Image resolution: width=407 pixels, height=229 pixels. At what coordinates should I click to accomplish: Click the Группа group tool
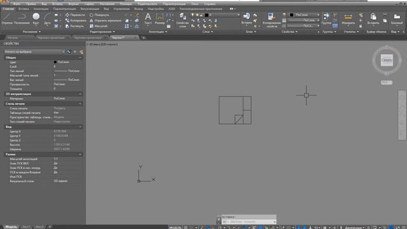pyautogui.click(x=326, y=18)
